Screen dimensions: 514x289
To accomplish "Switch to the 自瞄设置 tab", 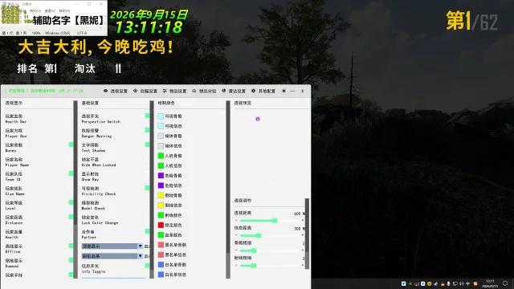I will [x=145, y=91].
